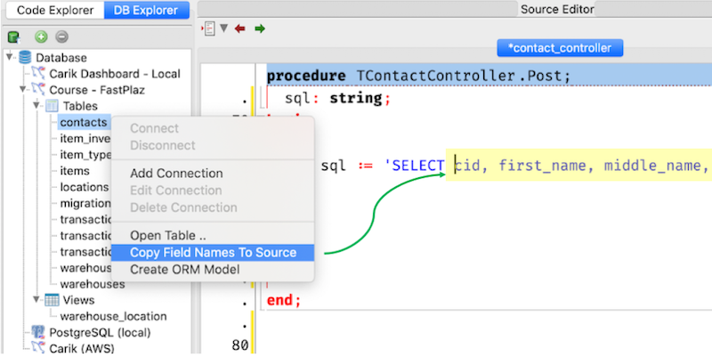Open dropdown arrow beside the document list icon
The width and height of the screenshot is (712, 357).
pos(224,28)
